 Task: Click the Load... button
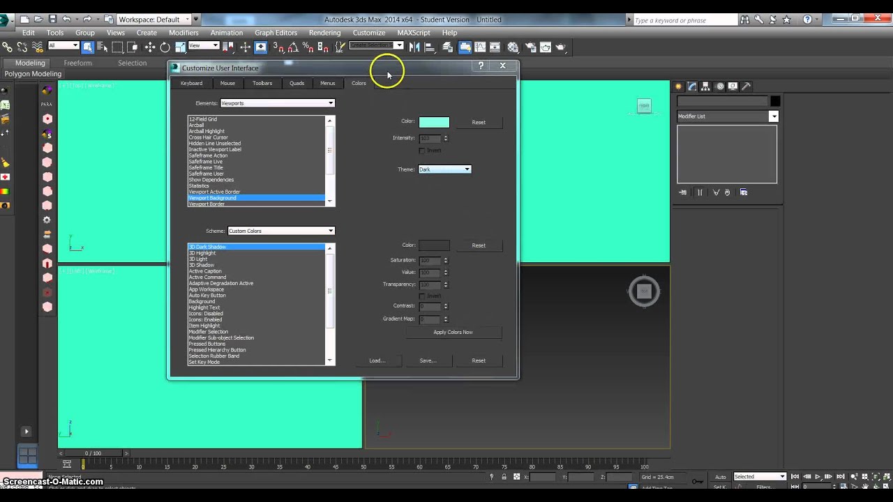[377, 360]
